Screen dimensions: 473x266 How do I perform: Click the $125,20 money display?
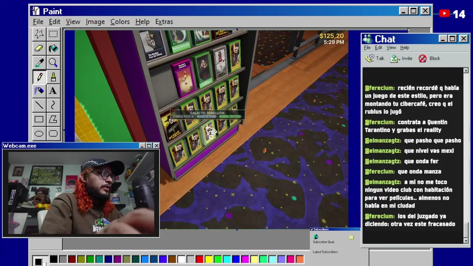(x=331, y=36)
